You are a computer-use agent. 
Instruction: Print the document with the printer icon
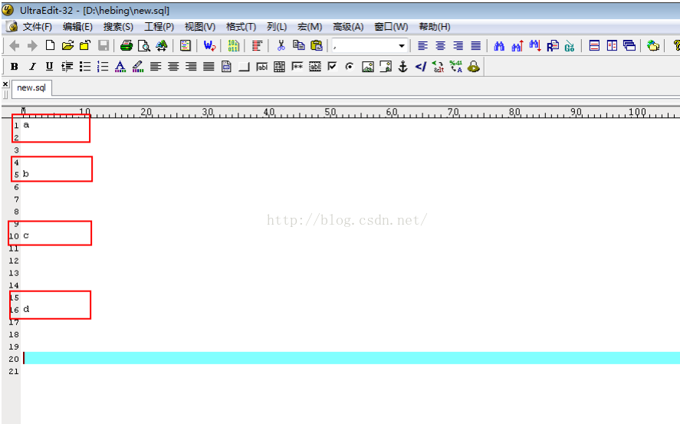pyautogui.click(x=126, y=45)
